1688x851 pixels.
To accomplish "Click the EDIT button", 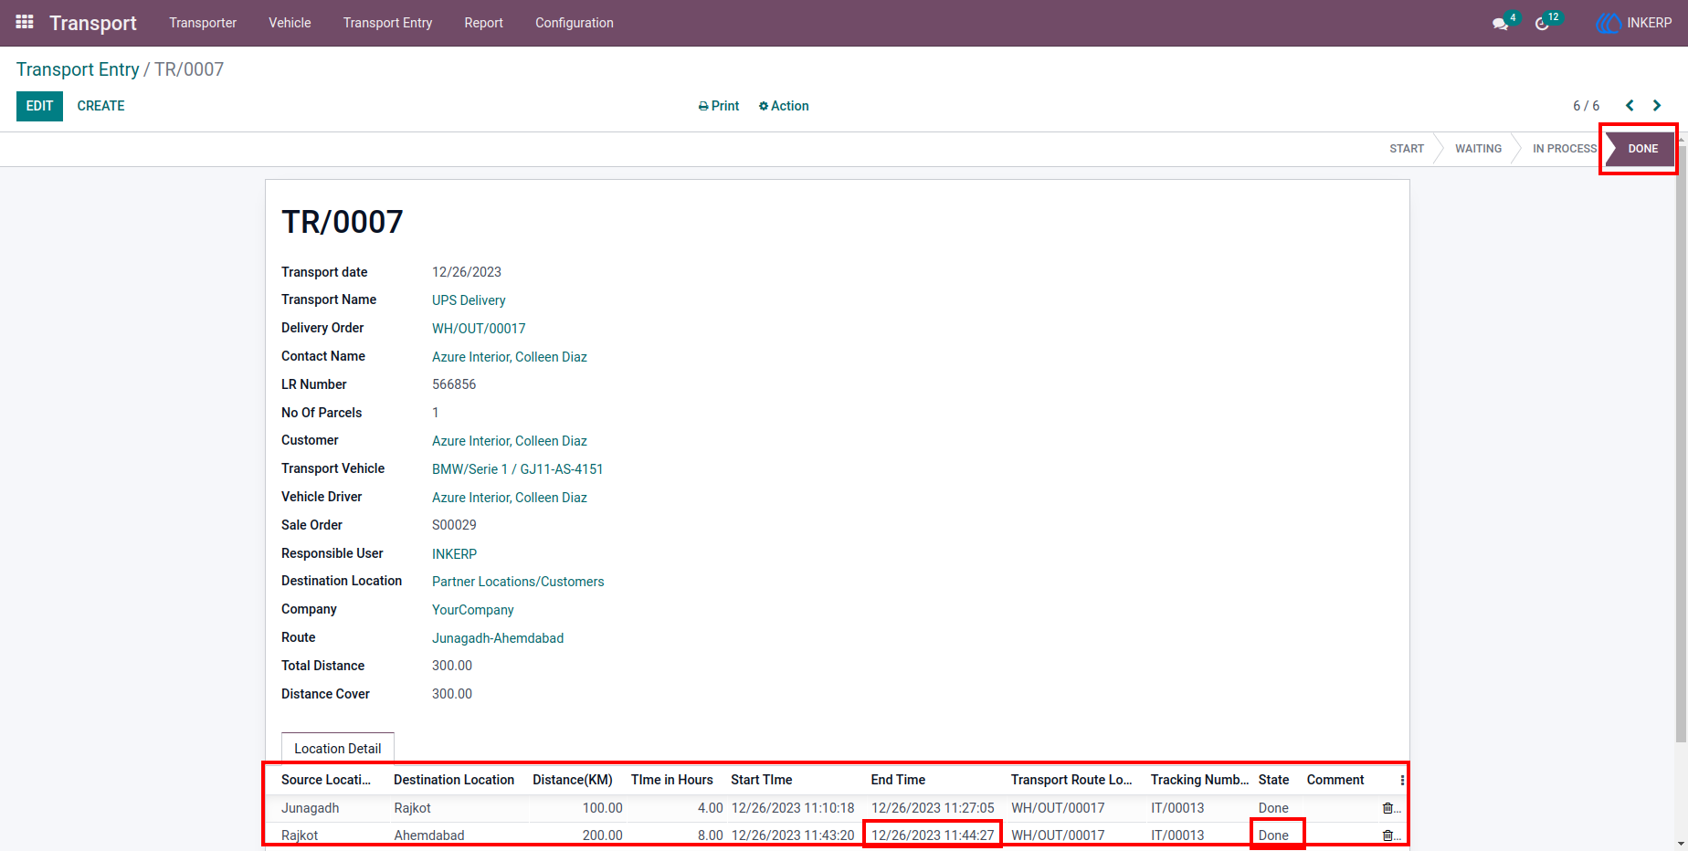I will click(x=39, y=106).
